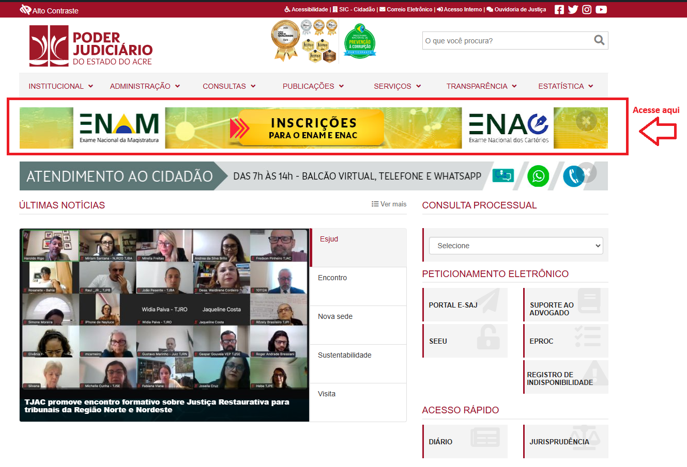This screenshot has height=467, width=687.
Task: Close the ENAM ENAC inscription banner
Action: [x=586, y=121]
